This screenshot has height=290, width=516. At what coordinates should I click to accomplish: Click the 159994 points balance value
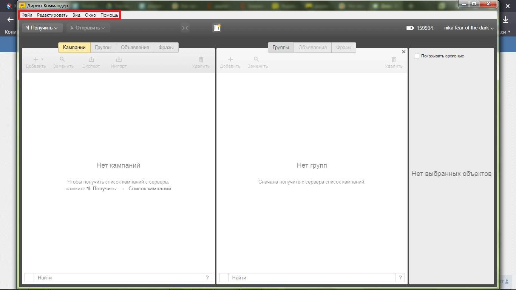(x=425, y=28)
